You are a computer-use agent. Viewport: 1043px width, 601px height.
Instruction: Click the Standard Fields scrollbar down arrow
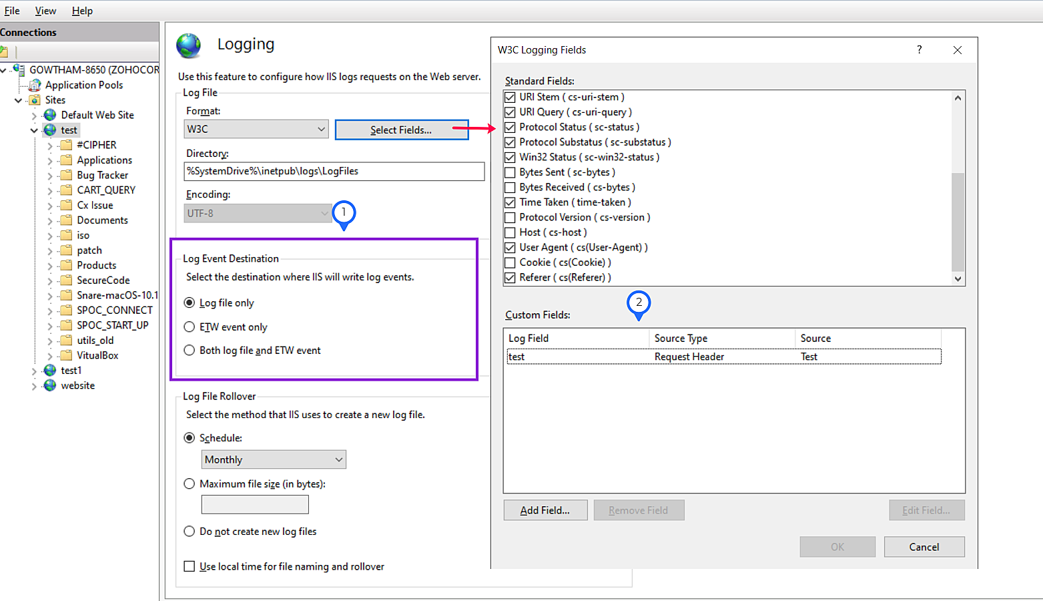coord(958,279)
